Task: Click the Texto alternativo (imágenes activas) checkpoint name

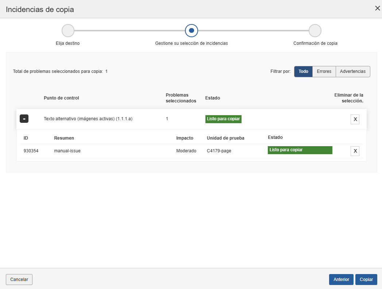Action: click(88, 119)
